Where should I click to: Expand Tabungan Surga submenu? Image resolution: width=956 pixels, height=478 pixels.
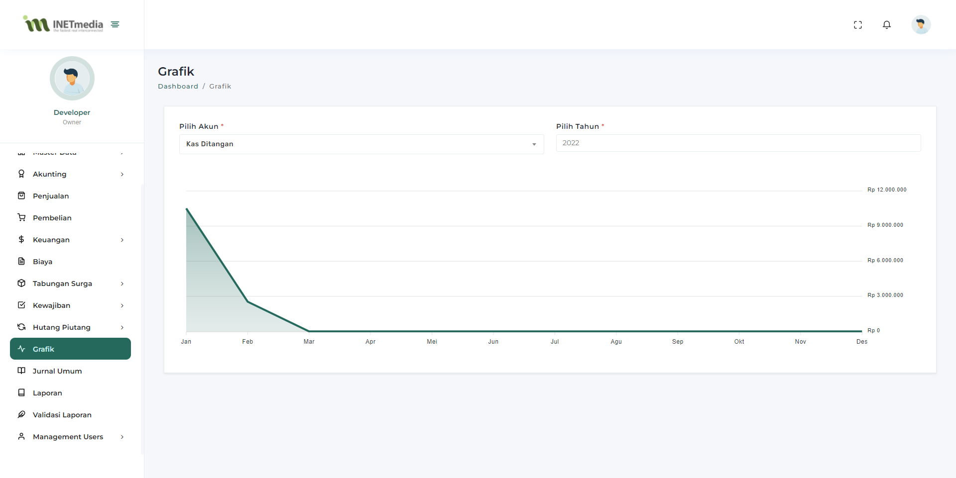click(122, 284)
